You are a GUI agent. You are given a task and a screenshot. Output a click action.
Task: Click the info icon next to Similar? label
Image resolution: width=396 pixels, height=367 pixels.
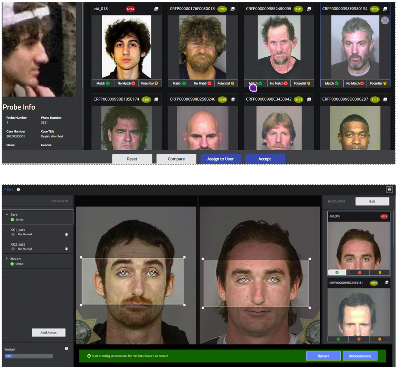coord(66,349)
